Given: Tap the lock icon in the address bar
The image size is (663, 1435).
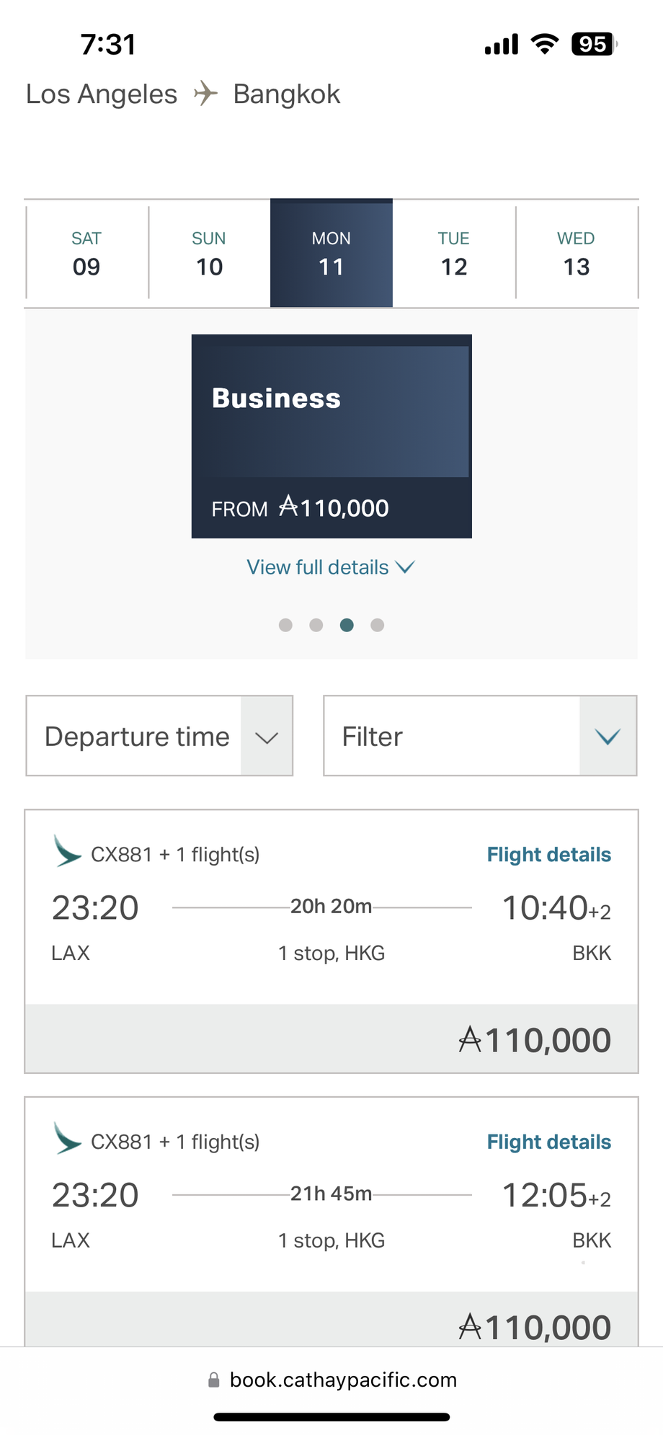Looking at the screenshot, I should pyautogui.click(x=213, y=1379).
